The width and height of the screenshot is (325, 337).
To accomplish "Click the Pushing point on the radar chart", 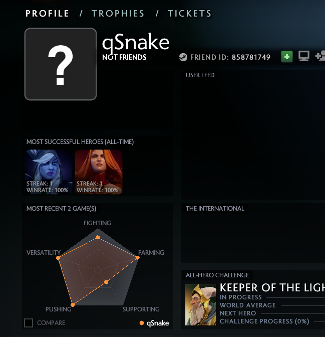I will pos(73,305).
